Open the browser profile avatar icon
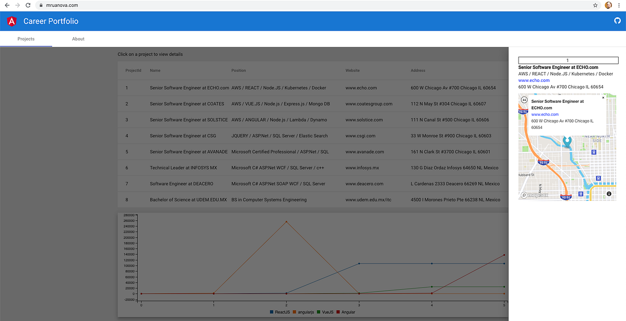This screenshot has width=626, height=321. tap(608, 5)
